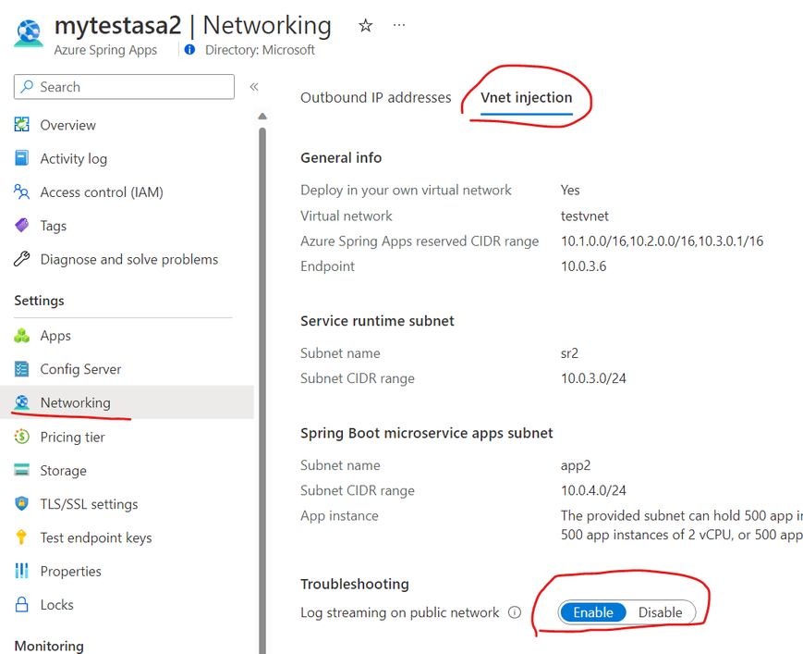The width and height of the screenshot is (803, 654).
Task: Open the Pricing tier page
Action: pyautogui.click(x=73, y=437)
